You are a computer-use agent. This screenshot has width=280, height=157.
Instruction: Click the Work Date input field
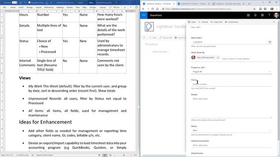coord(229,42)
